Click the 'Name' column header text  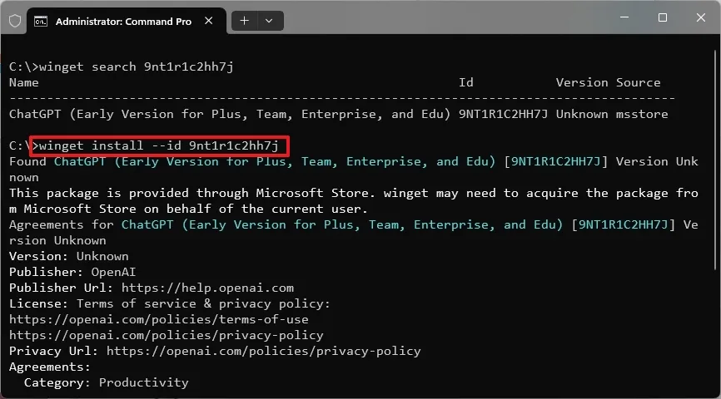[24, 82]
